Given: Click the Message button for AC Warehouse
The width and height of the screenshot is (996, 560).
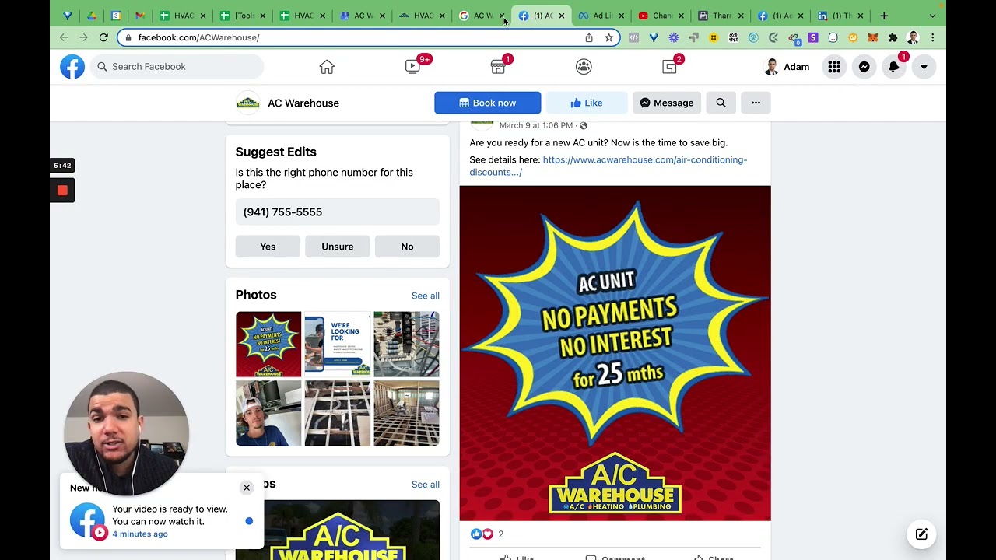Looking at the screenshot, I should click(x=667, y=103).
